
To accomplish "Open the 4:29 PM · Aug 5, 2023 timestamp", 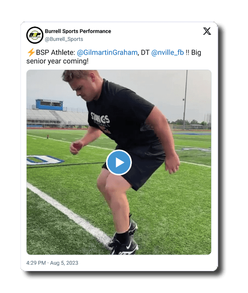I will (52, 263).
